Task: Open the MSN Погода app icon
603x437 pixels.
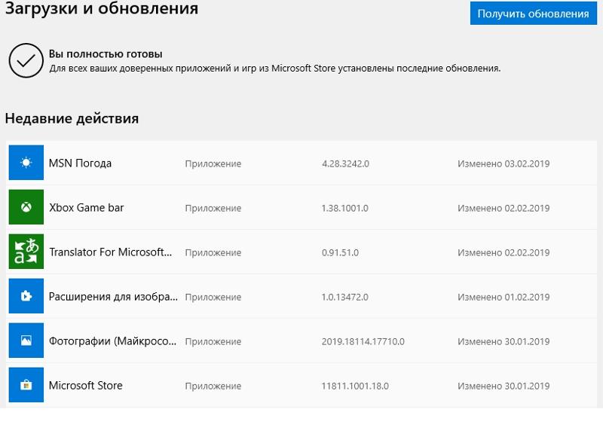Action: coord(26,163)
